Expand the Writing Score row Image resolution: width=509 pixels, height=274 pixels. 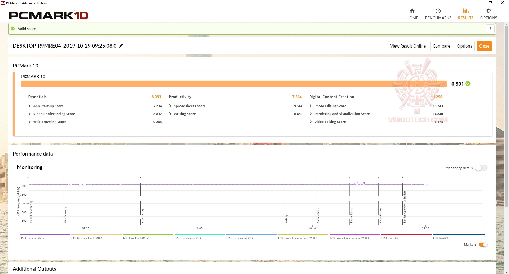pos(170,114)
